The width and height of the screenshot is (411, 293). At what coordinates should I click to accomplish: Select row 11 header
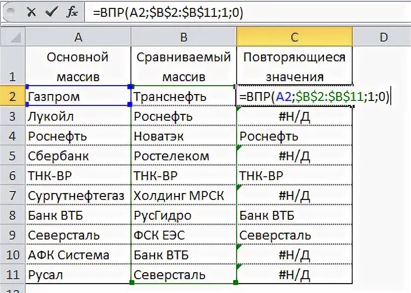point(12,274)
